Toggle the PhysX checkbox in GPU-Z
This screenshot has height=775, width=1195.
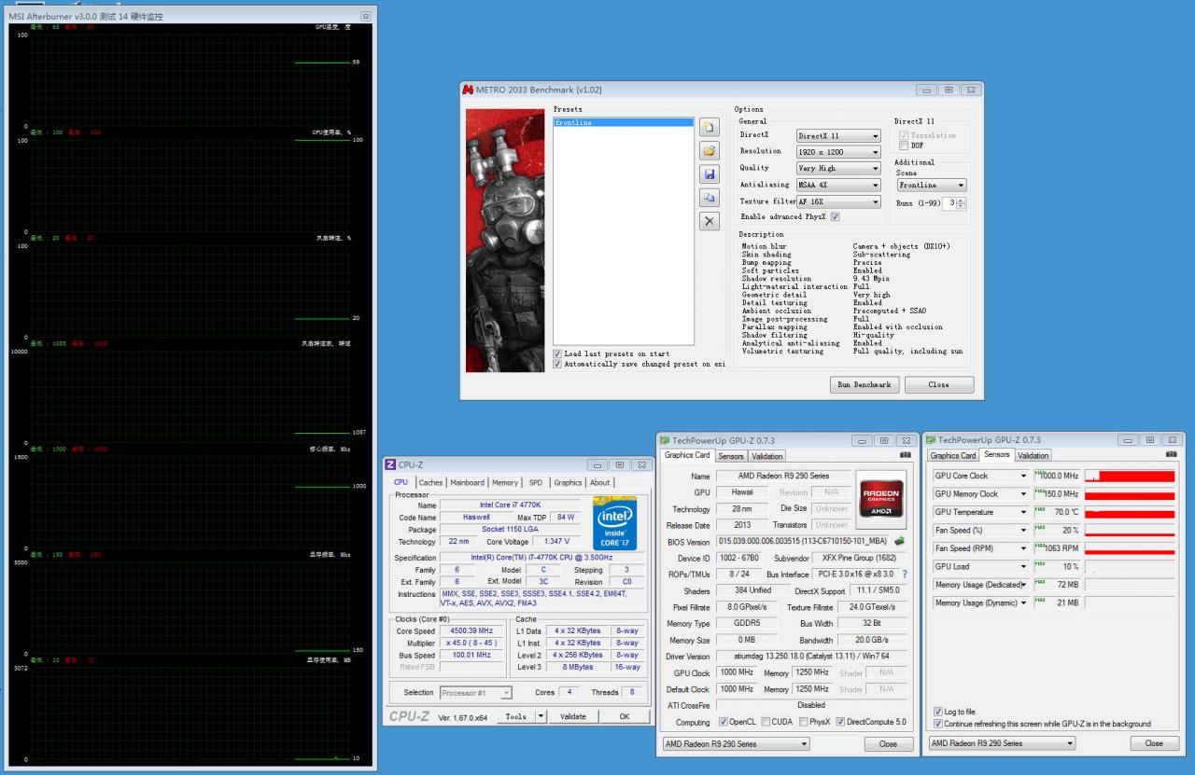pyautogui.click(x=803, y=722)
